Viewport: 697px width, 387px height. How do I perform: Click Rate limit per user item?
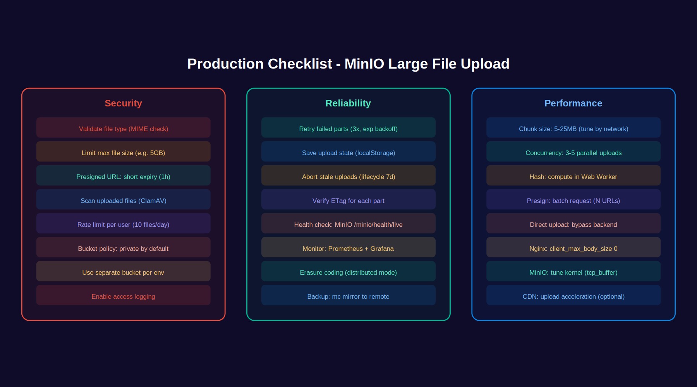[x=123, y=224]
